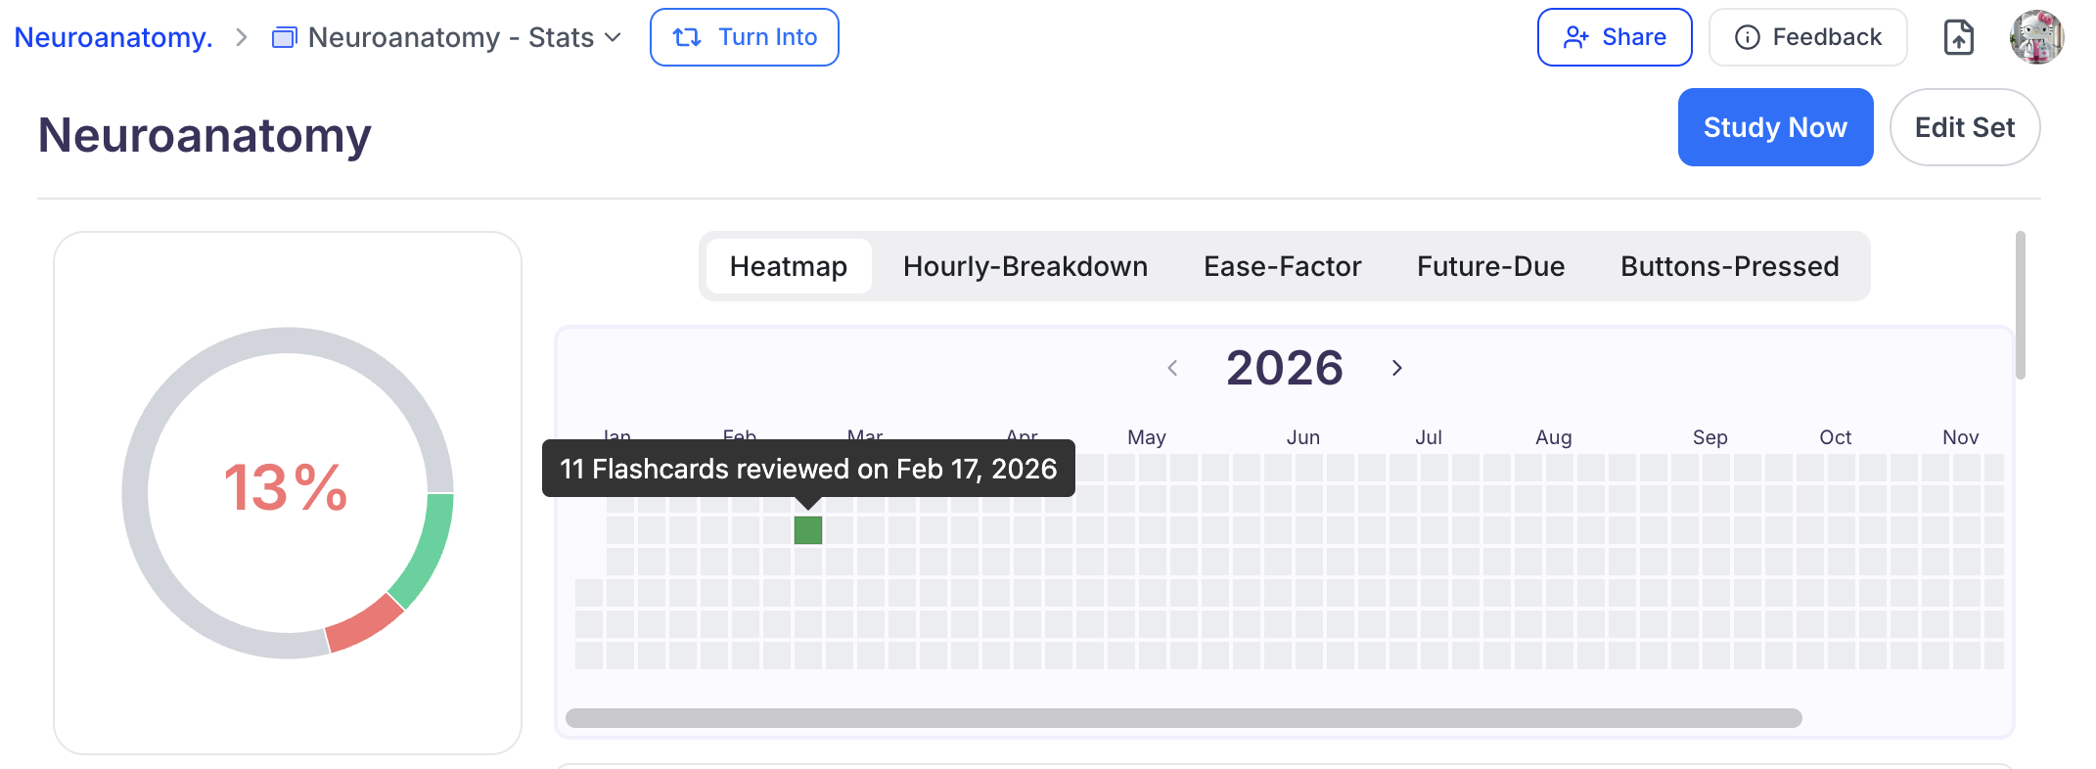2096x769 pixels.
Task: Click the Turn Into repeat icon
Action: pos(687,36)
